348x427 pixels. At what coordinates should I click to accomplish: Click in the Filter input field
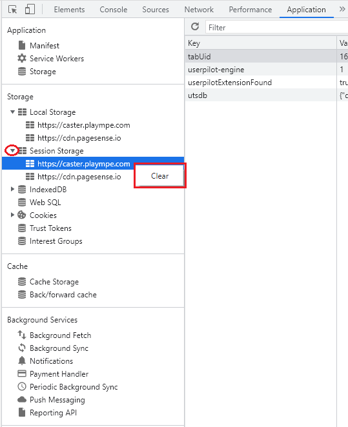(x=276, y=27)
